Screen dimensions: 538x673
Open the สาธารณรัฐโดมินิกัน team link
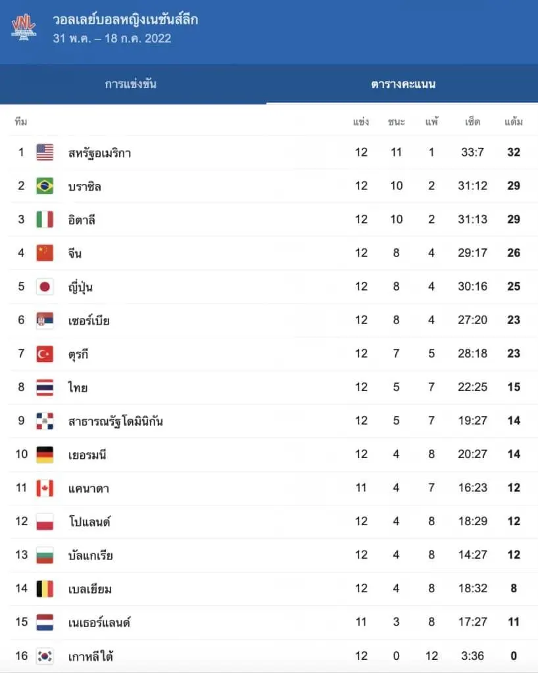pyautogui.click(x=115, y=421)
